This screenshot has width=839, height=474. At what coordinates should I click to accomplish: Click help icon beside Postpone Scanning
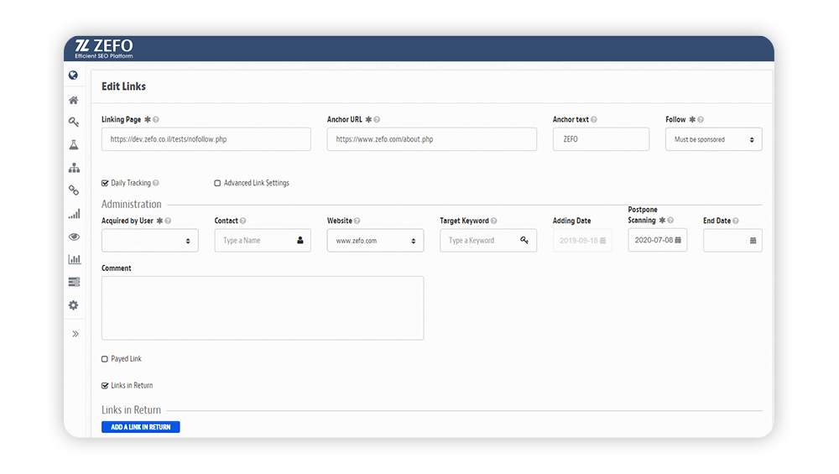670,221
